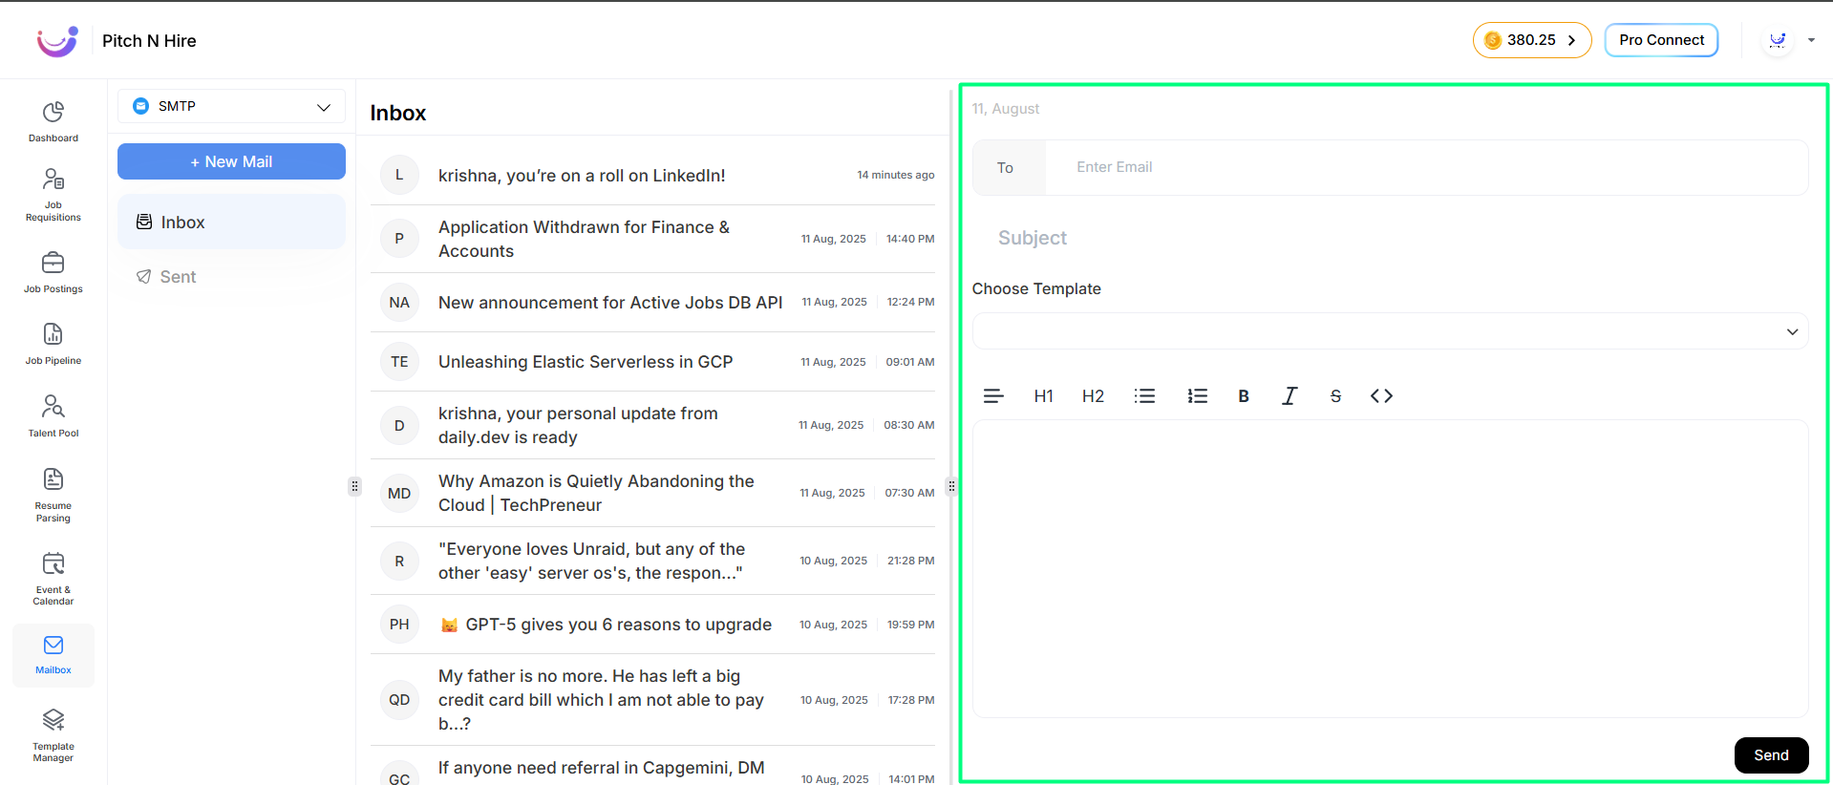Viewport: 1833px width, 785px height.
Task: Click the text alignment toolbar icon
Action: coord(993,395)
